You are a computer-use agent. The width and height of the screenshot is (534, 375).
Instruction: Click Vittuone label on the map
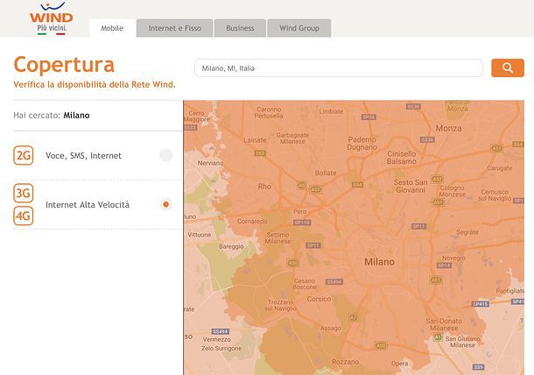[x=200, y=235]
